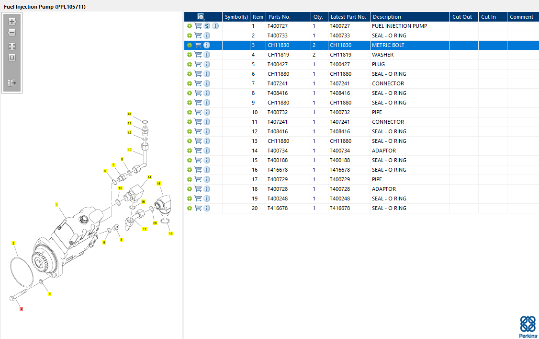539x339 pixels.
Task: Click green gear on item 2 row
Action: (x=190, y=35)
